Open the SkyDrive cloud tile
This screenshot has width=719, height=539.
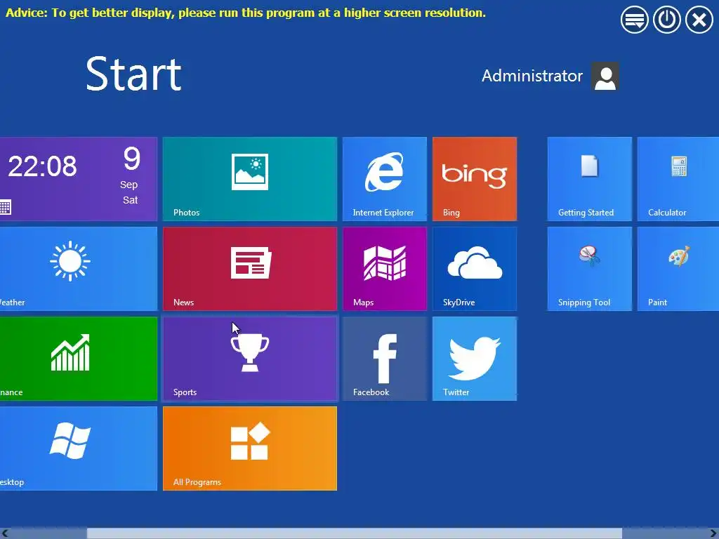tap(475, 269)
